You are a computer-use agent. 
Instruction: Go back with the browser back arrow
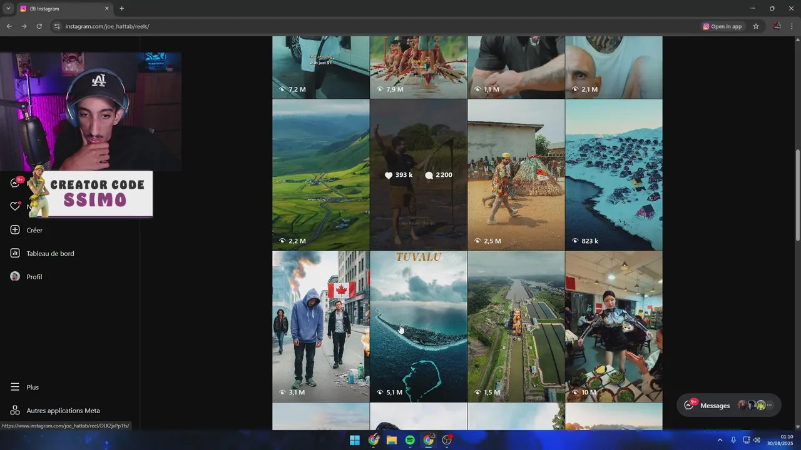9,26
